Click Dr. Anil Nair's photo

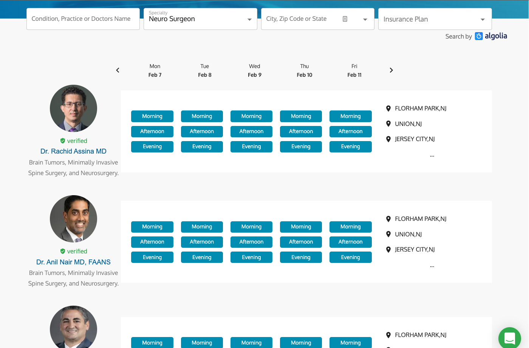(x=73, y=219)
